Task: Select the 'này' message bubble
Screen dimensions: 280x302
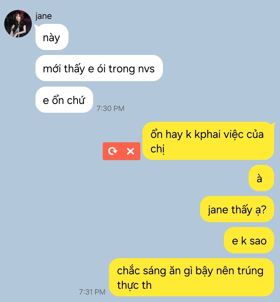Action: click(x=52, y=37)
